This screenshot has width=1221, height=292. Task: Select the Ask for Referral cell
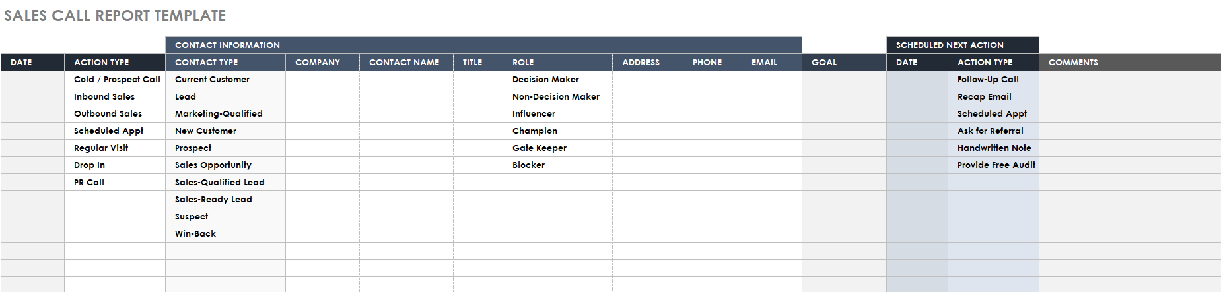pos(994,131)
